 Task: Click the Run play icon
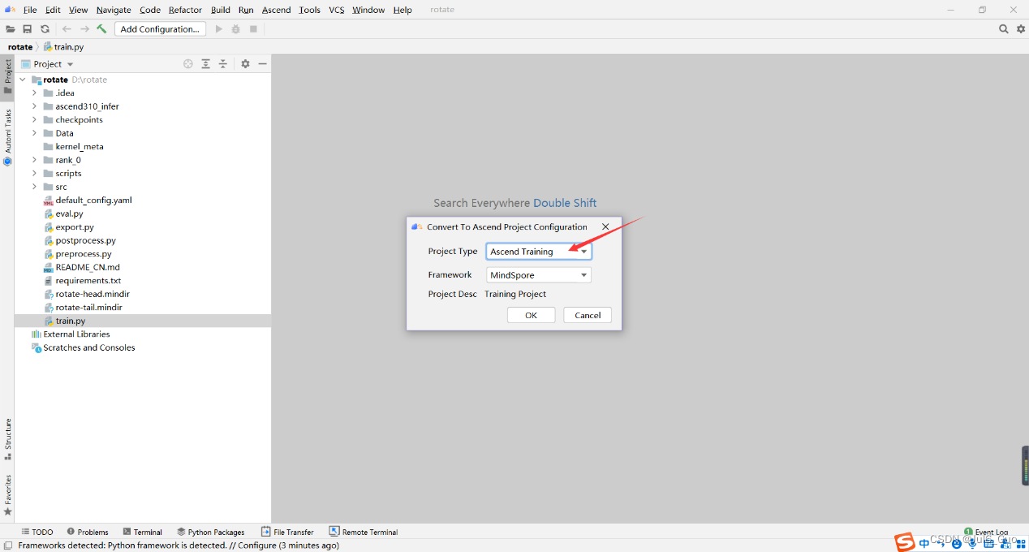[x=218, y=29]
